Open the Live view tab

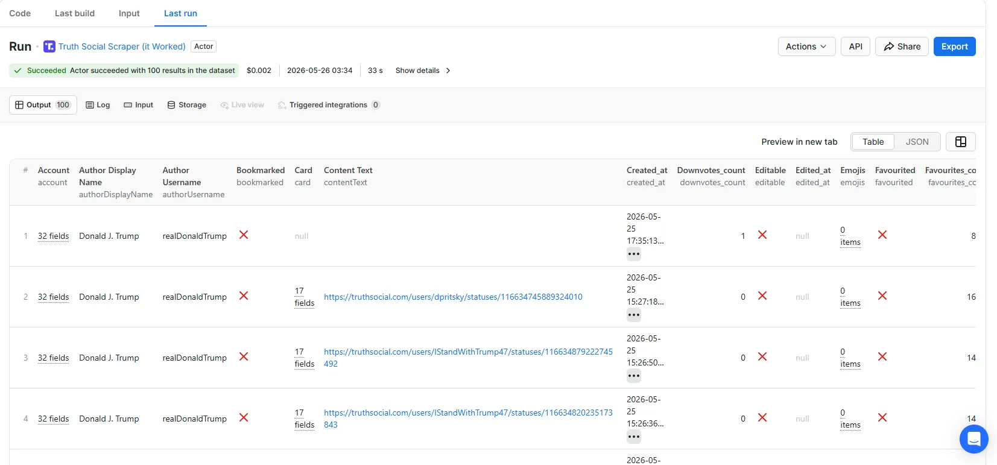[x=242, y=105]
